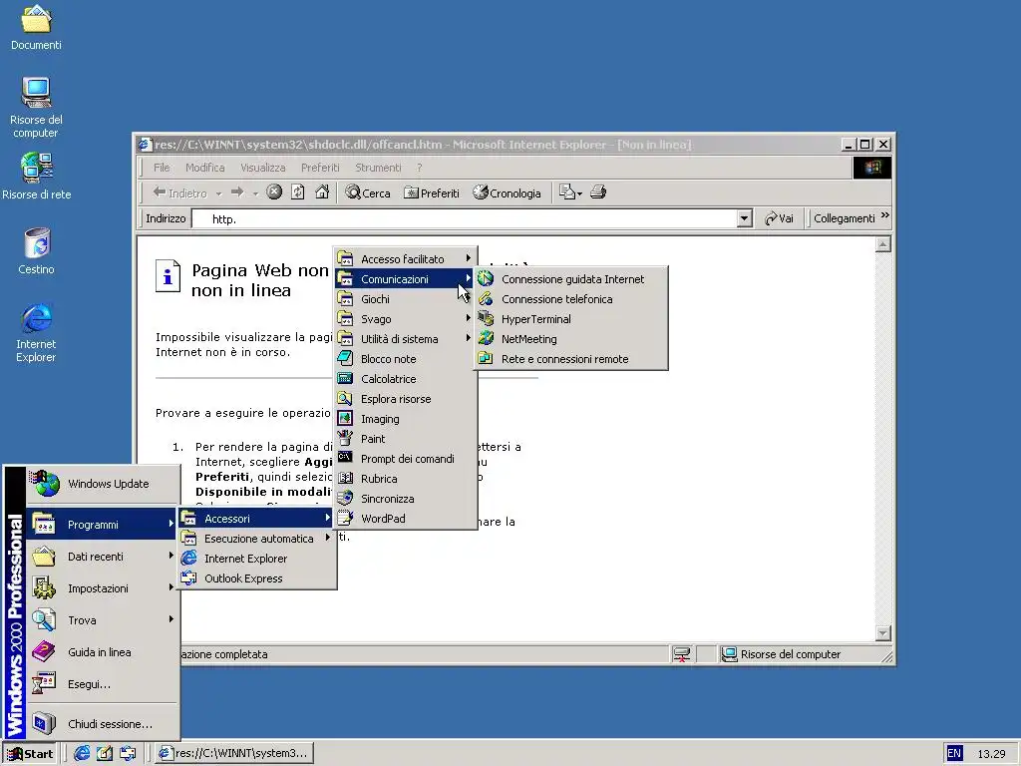
Task: Launch Blocco note
Action: [x=405, y=359]
